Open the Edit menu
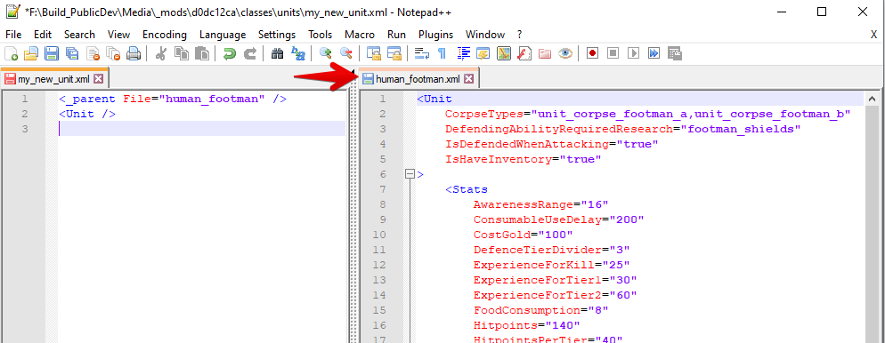 click(x=43, y=35)
